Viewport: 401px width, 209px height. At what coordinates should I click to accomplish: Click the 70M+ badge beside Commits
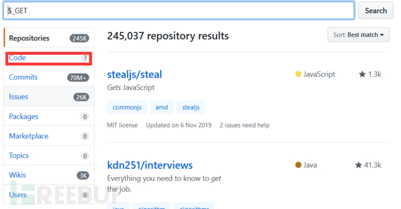pyautogui.click(x=78, y=77)
